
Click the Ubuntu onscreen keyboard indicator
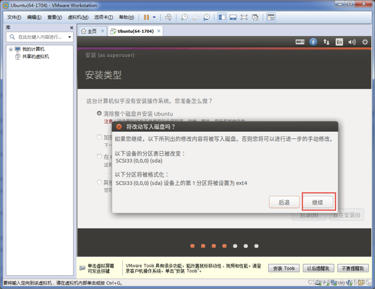[x=300, y=42]
